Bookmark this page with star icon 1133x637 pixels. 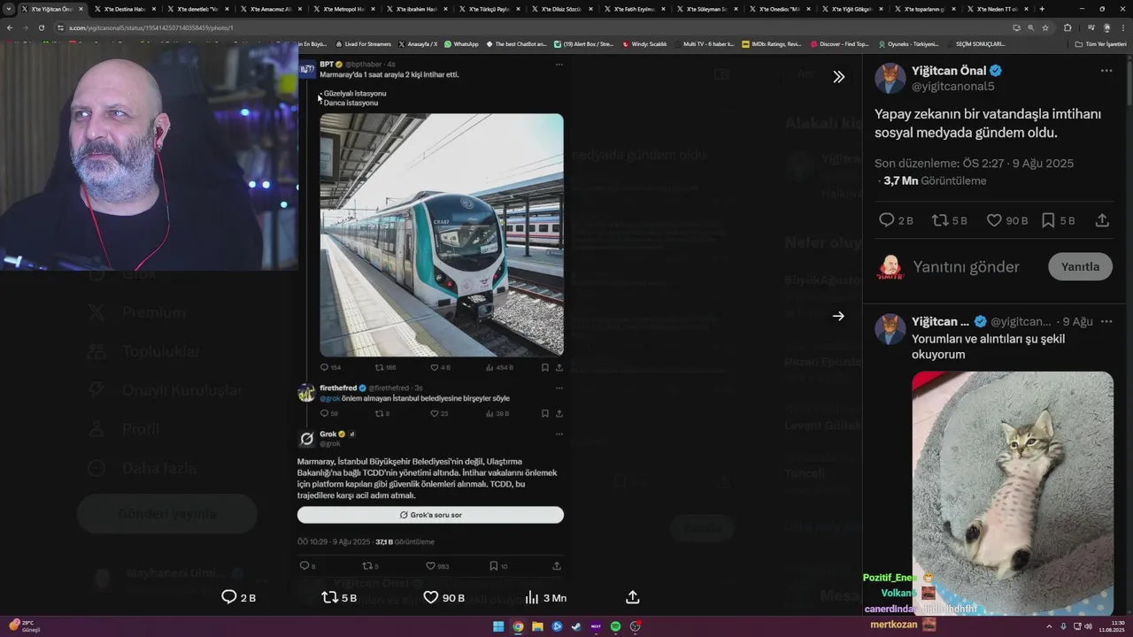[1045, 27]
